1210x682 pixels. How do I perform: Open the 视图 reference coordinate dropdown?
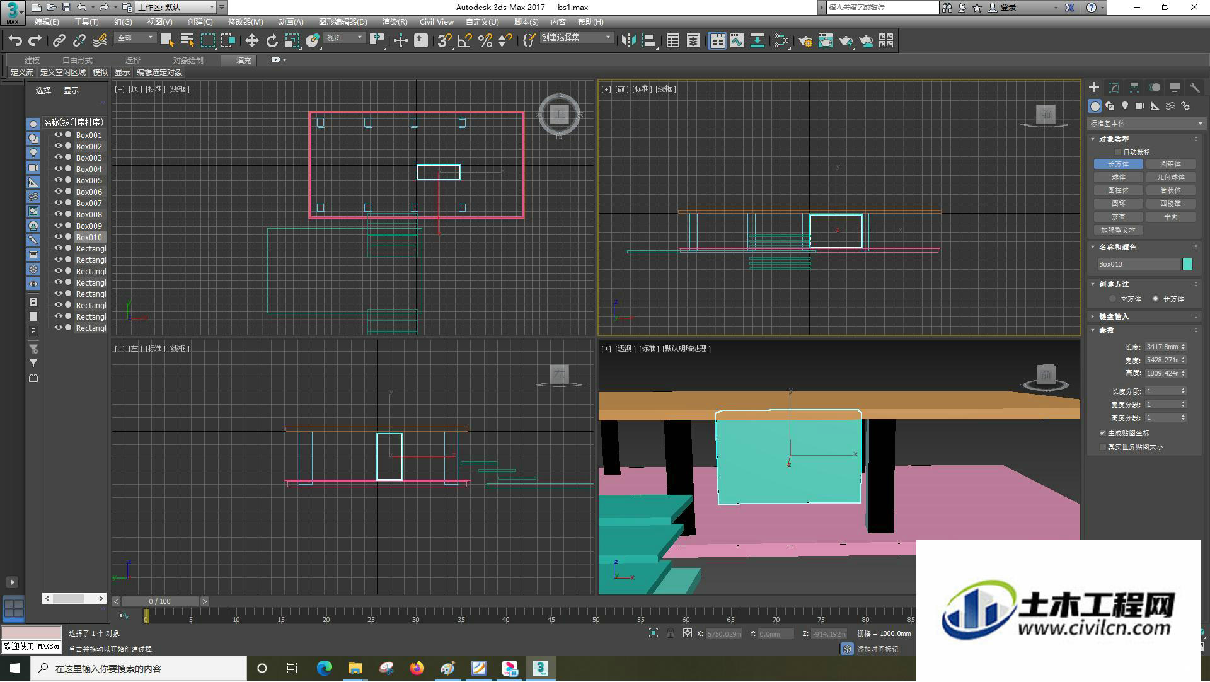(344, 38)
